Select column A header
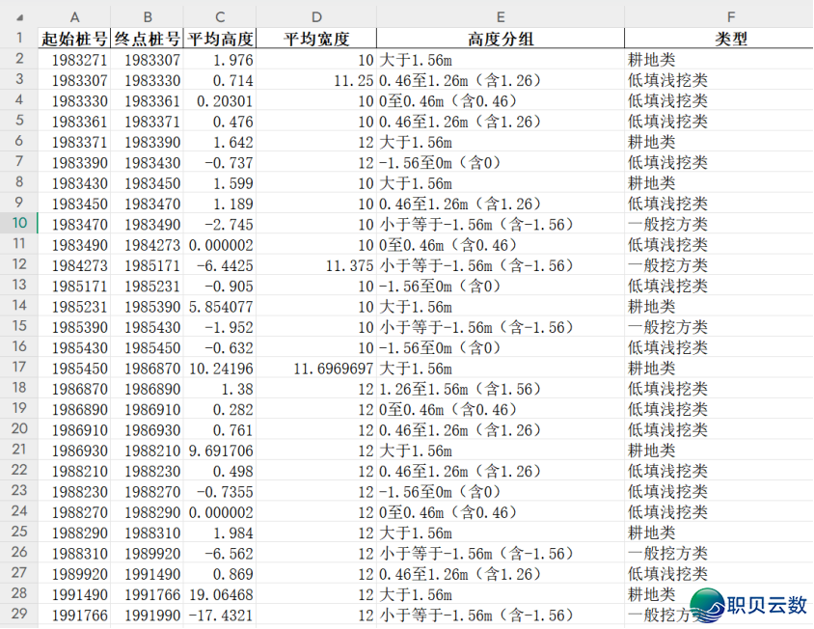Image resolution: width=814 pixels, height=629 pixels. click(x=74, y=17)
